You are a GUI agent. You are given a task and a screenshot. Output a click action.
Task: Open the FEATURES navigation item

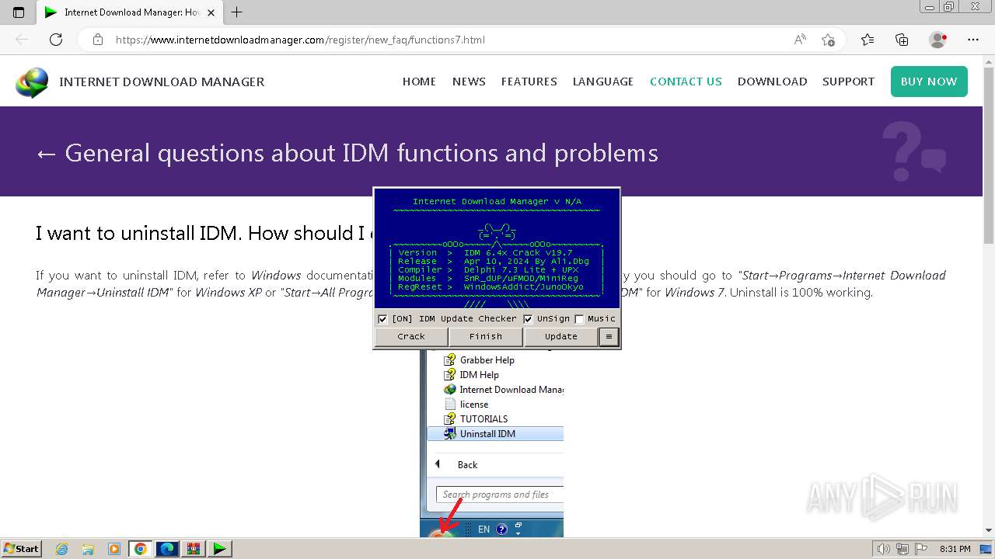529,82
